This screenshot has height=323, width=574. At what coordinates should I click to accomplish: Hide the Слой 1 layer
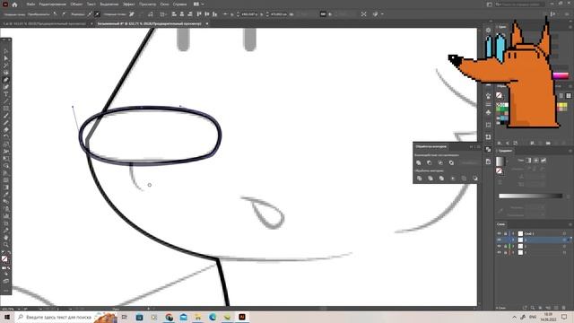click(x=499, y=233)
